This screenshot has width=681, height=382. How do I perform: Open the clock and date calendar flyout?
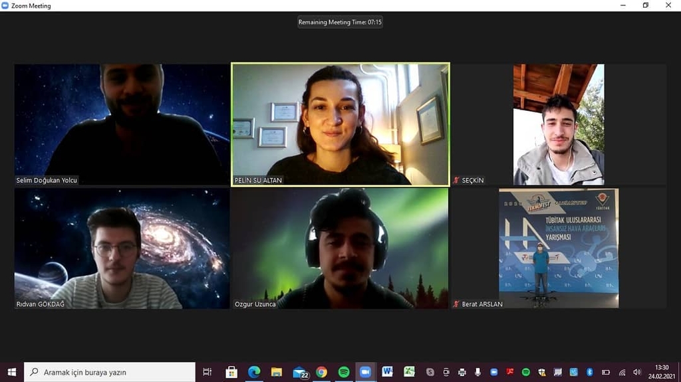pyautogui.click(x=661, y=372)
